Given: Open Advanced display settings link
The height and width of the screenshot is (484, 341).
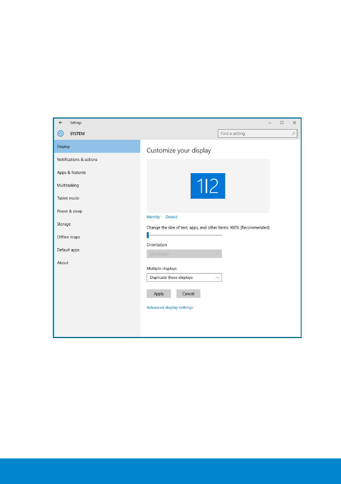Looking at the screenshot, I should pyautogui.click(x=169, y=308).
